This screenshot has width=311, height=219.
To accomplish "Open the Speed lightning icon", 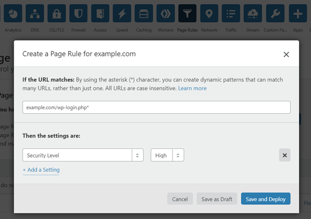I will [x=122, y=14].
